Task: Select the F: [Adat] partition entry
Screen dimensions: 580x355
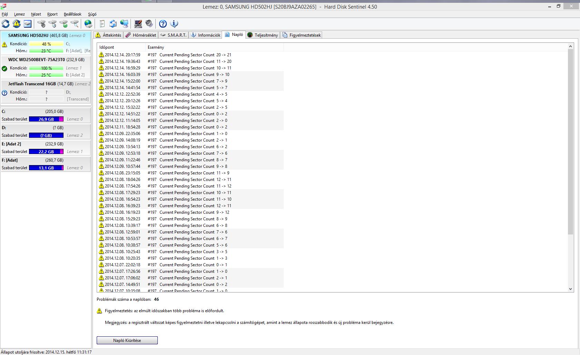Action: coord(46,164)
